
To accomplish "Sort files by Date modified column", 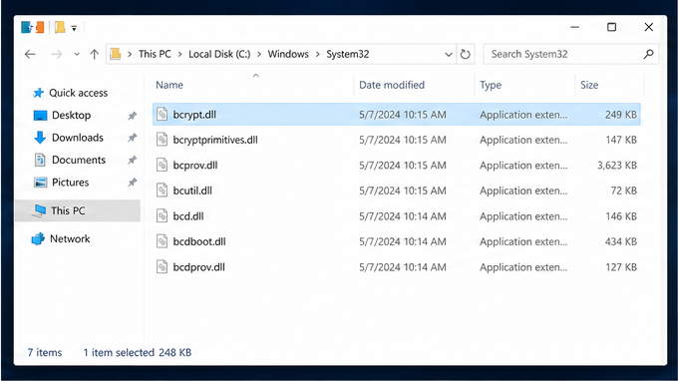I will (x=392, y=85).
